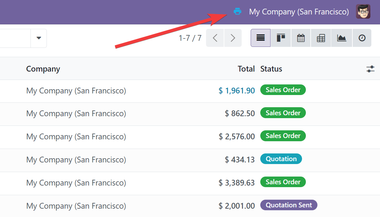Switch to list view

tap(261, 38)
